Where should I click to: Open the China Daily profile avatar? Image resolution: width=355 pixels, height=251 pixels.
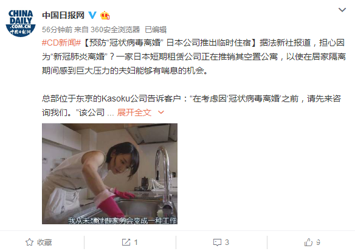(x=21, y=23)
